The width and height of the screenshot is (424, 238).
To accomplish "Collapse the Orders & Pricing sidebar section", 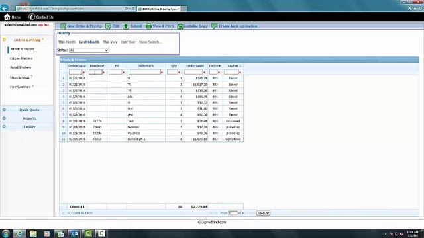I will (x=5, y=40).
